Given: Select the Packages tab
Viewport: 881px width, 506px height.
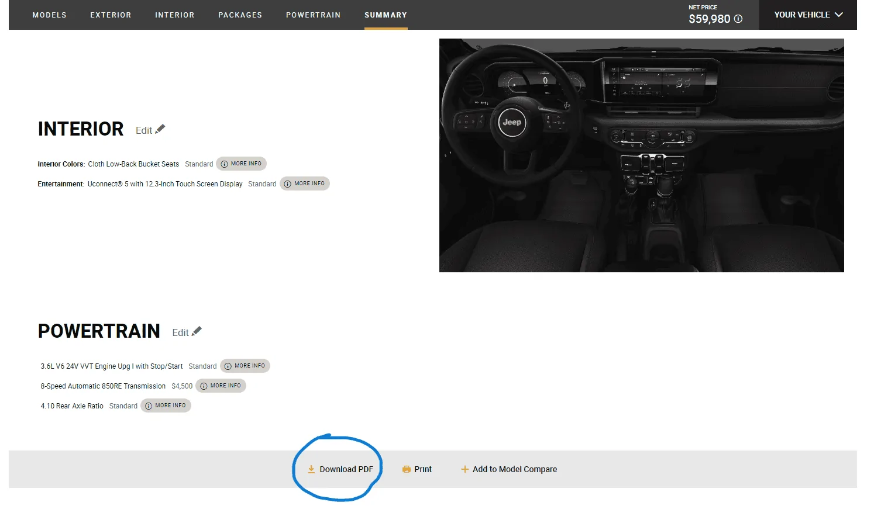Looking at the screenshot, I should point(240,15).
